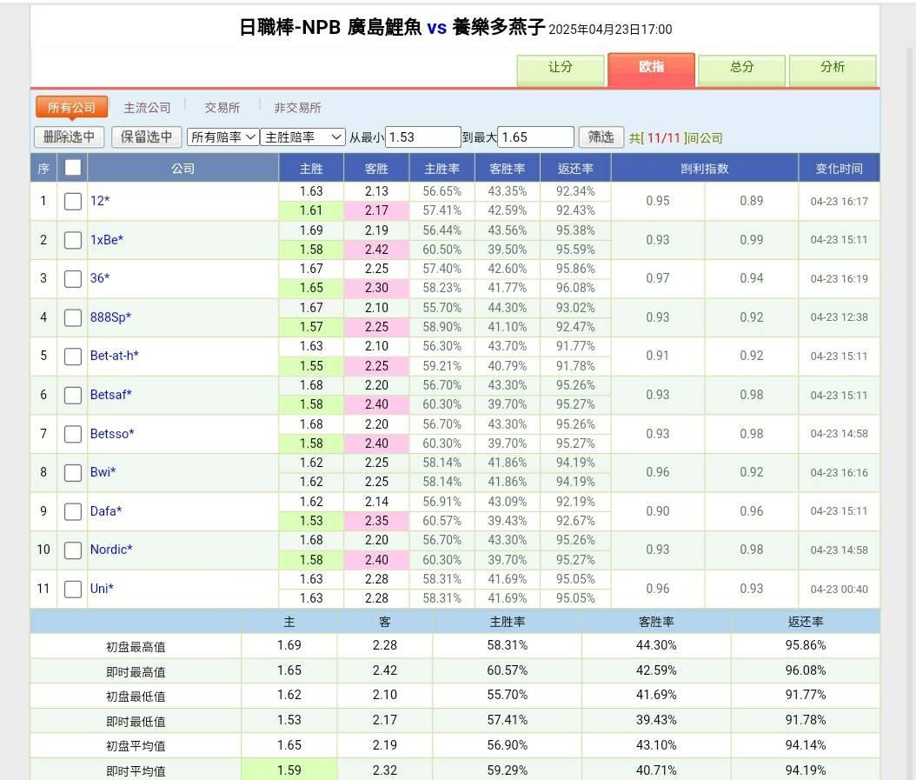Click 即时最高值 return rate 96.08%
Screen dimensions: 916x780
click(x=806, y=670)
